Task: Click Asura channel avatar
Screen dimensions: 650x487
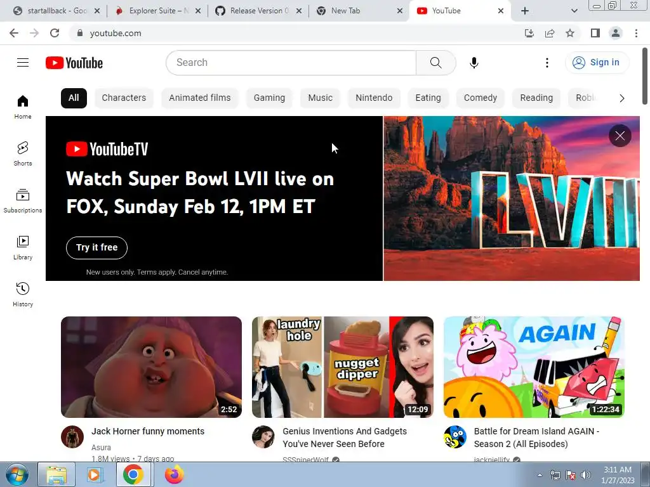Action: click(72, 437)
